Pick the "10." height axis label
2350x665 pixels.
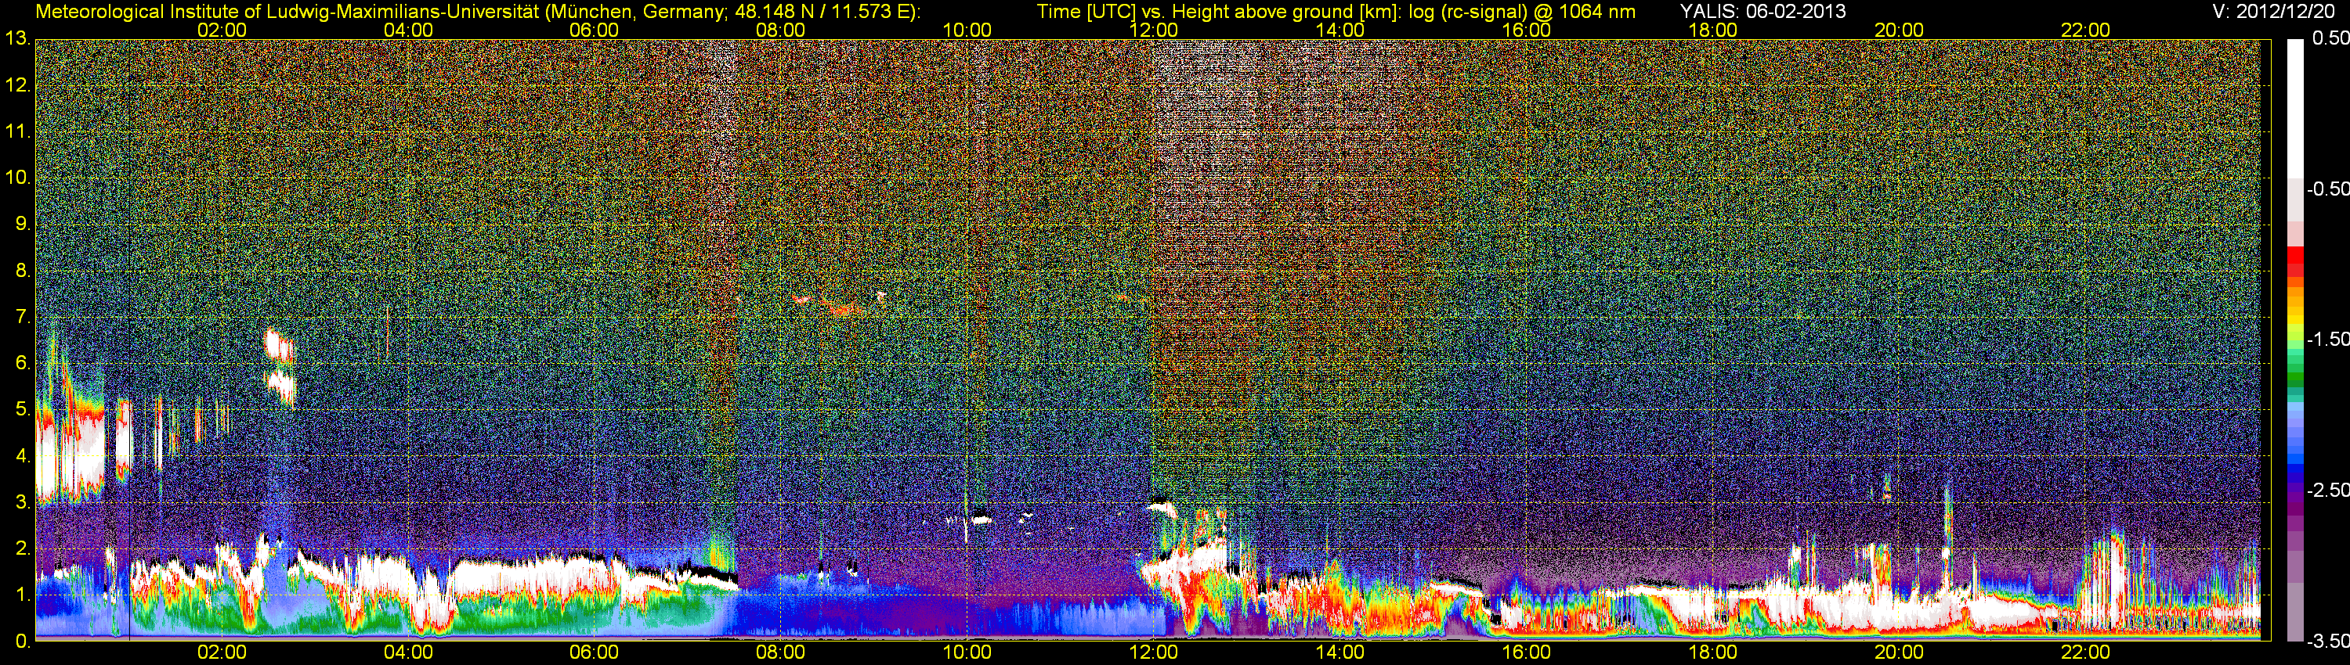17,177
